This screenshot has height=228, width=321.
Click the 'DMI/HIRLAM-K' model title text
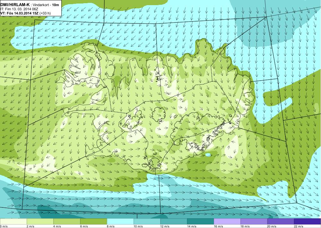tap(15, 4)
